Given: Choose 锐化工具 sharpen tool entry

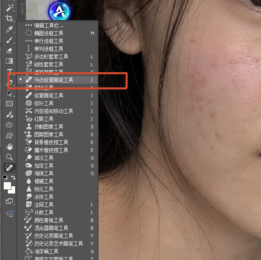Looking at the screenshot, I should [x=58, y=189].
